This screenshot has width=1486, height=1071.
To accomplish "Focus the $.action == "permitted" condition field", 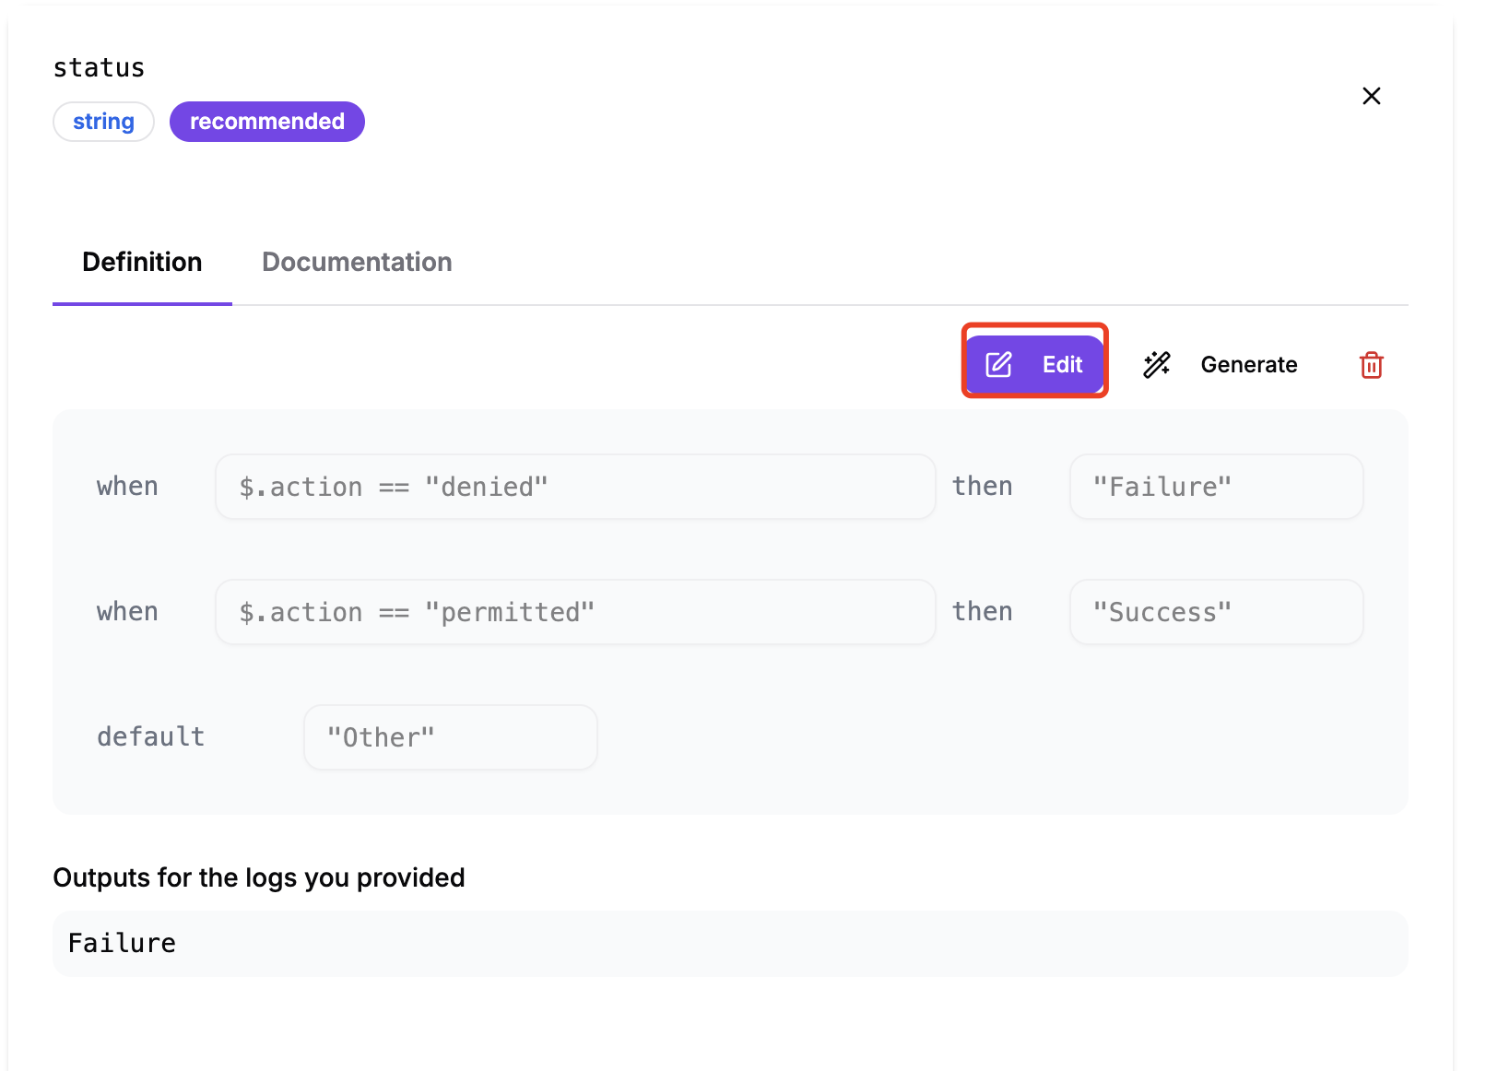I will pyautogui.click(x=575, y=612).
